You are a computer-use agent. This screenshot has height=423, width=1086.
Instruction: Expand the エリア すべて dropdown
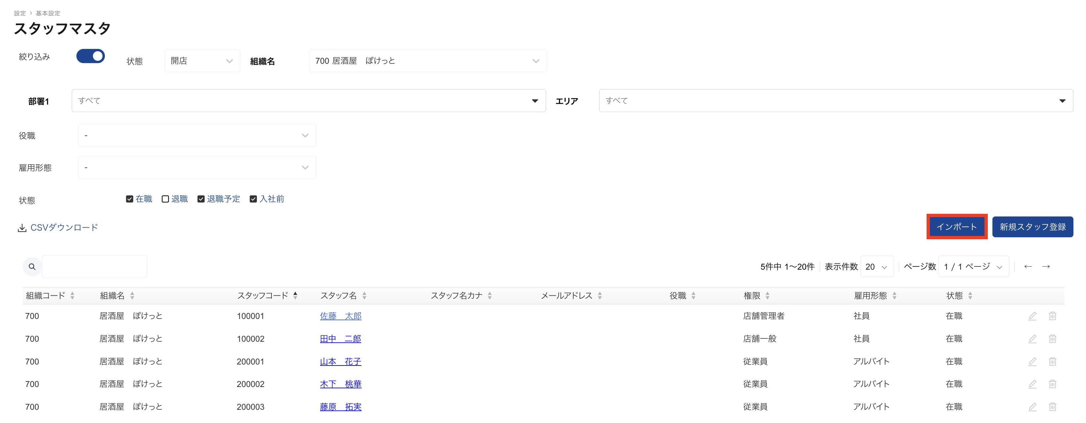pos(836,101)
